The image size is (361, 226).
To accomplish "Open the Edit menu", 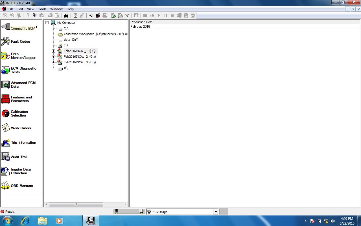I will pyautogui.click(x=20, y=9).
